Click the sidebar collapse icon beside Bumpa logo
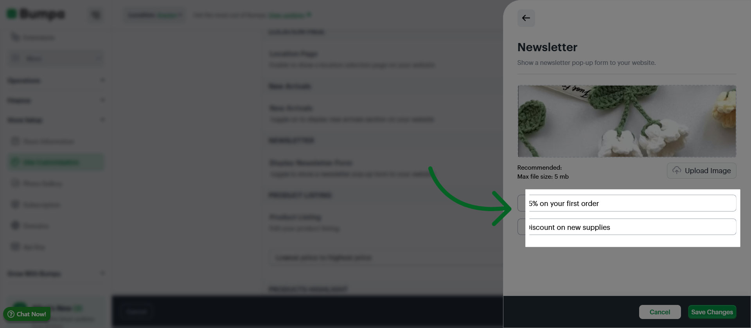The image size is (751, 328). 96,15
